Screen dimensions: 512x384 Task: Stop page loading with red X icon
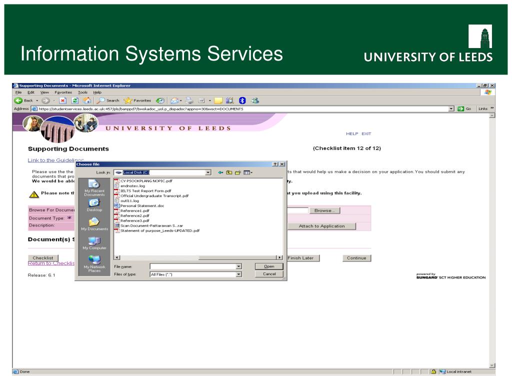(62, 100)
